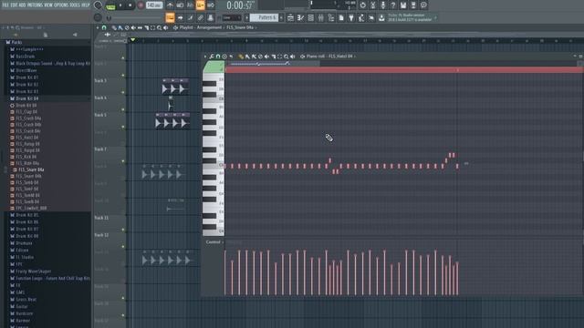This screenshot has width=584, height=328.
Task: Click the stop button in transport
Action: (x=130, y=5)
